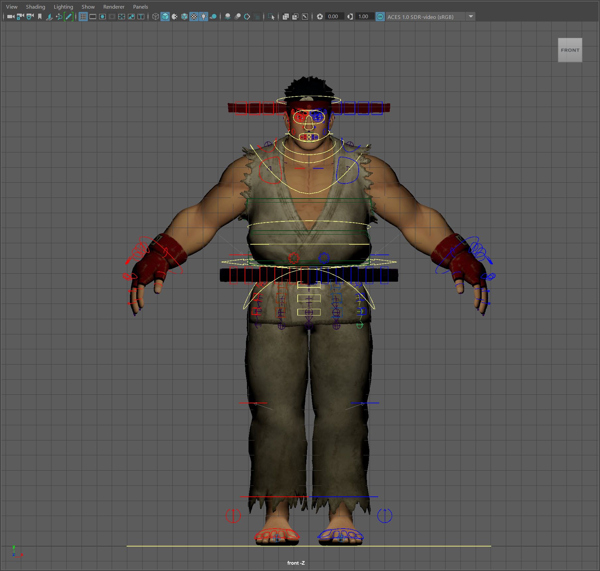Open the Shading menu

pos(35,7)
